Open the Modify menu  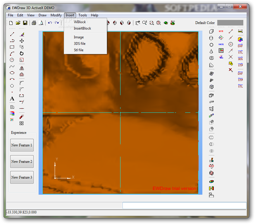(56, 15)
